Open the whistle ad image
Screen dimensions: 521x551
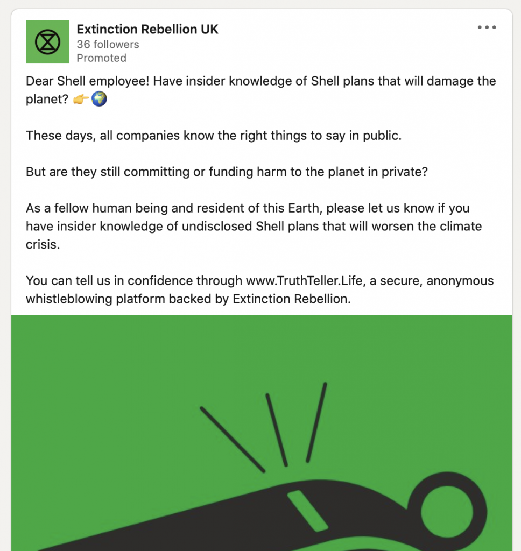point(262,433)
